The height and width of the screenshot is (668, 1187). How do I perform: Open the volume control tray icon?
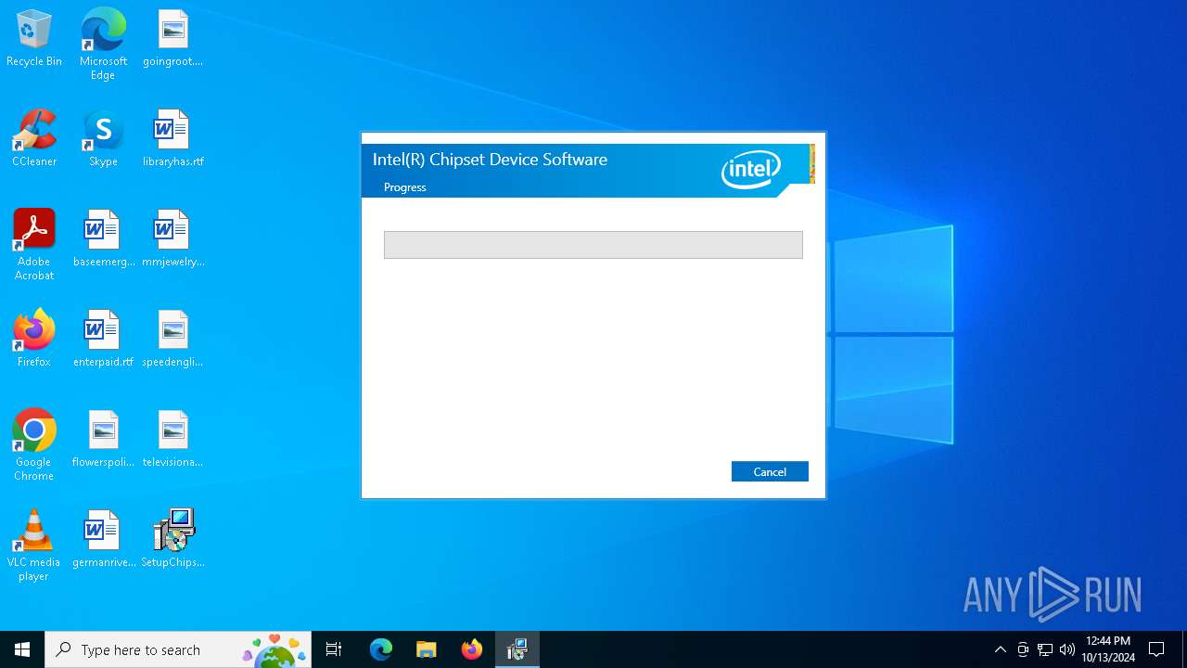1067,649
